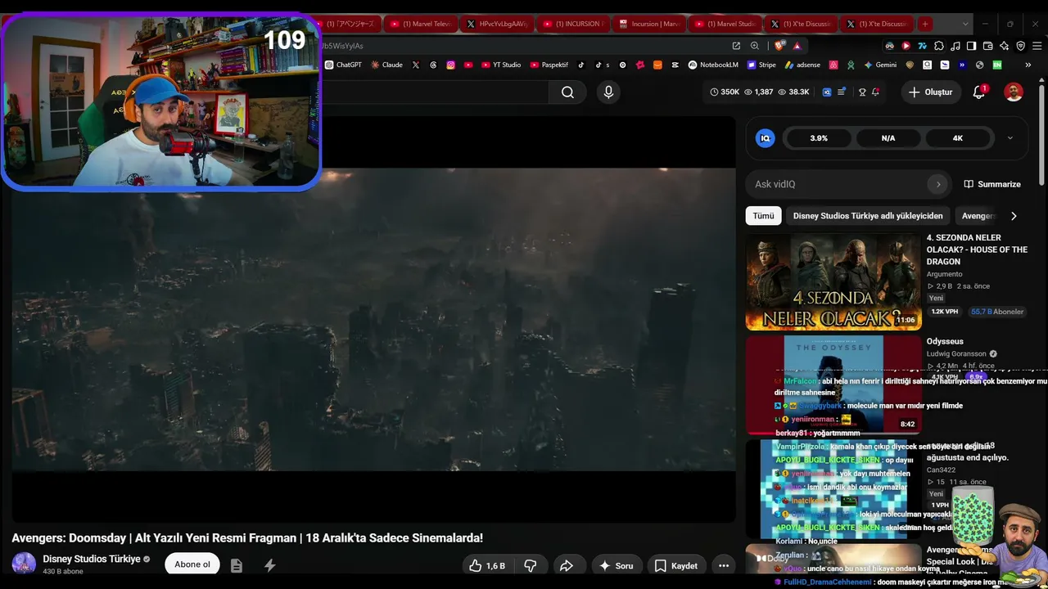The height and width of the screenshot is (589, 1048).
Task: Switch to the Incursion | Marvel tab
Action: point(650,24)
